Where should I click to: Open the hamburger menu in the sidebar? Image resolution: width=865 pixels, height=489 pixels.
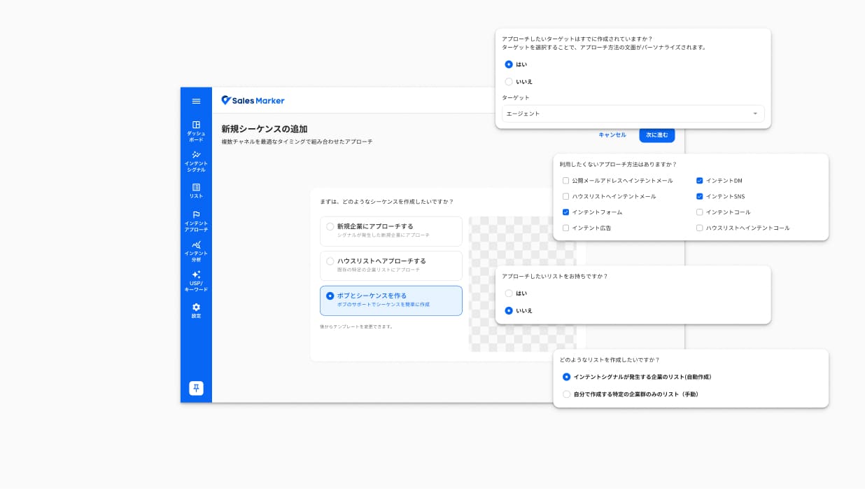[196, 101]
